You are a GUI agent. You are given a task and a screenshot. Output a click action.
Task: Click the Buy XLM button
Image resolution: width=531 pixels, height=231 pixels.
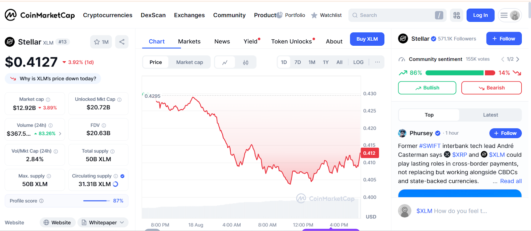[x=367, y=39]
